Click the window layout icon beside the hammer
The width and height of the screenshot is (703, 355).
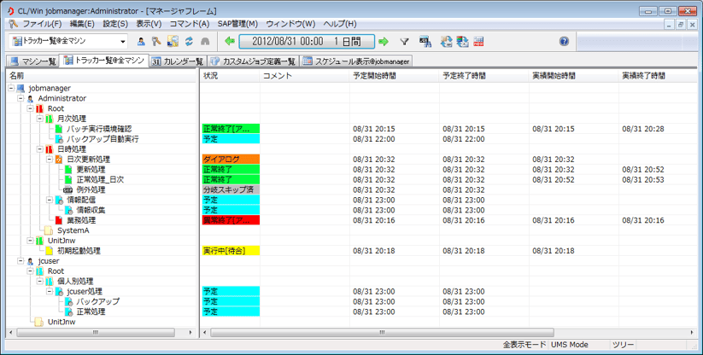(173, 42)
